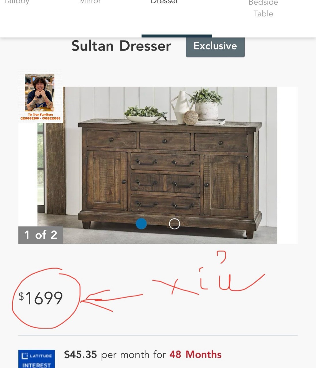Switch to the Tallboy tab
This screenshot has width=316, height=368.
pos(17,2)
